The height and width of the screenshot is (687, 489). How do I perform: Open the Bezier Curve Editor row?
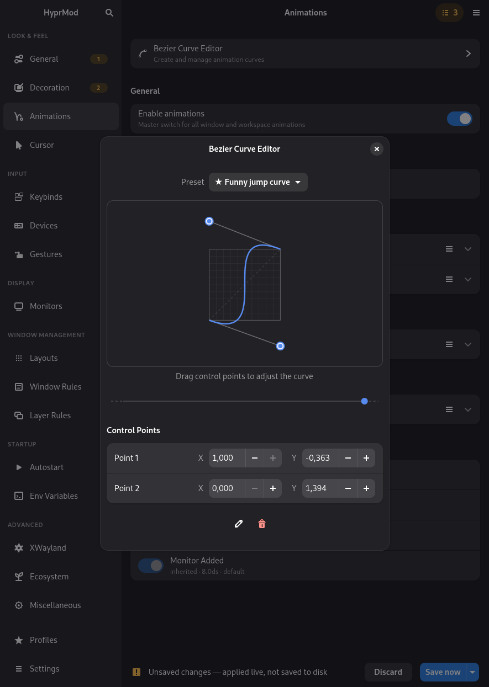(305, 54)
